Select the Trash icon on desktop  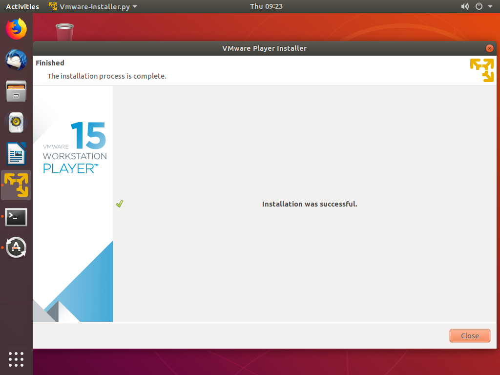(64, 32)
